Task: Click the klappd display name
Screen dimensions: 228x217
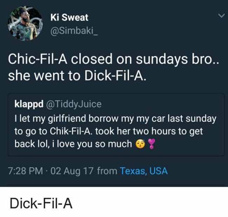Action: pos(29,104)
